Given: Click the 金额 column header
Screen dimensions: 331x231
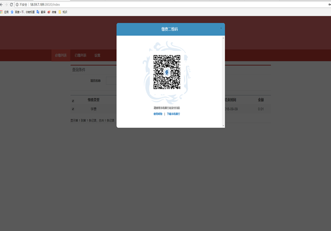Looking at the screenshot, I should tap(261, 100).
